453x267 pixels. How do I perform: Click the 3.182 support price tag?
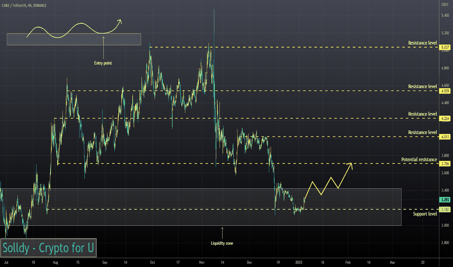(445, 210)
